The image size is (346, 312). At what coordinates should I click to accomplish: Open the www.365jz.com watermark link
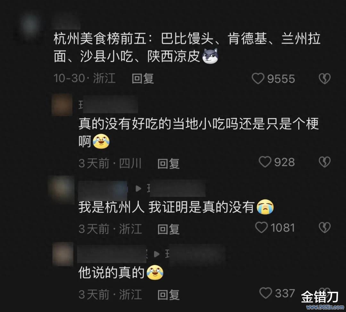click(x=325, y=307)
